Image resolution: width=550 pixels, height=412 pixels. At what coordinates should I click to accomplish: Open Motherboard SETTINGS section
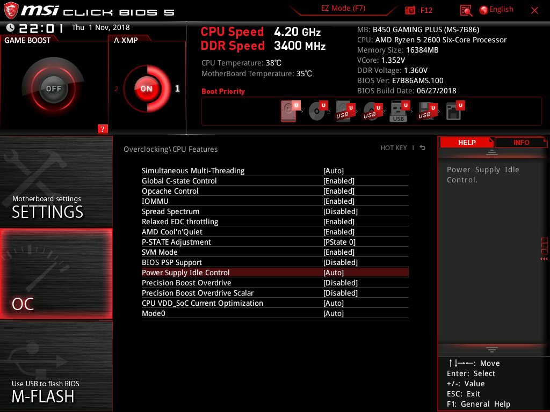pos(56,182)
